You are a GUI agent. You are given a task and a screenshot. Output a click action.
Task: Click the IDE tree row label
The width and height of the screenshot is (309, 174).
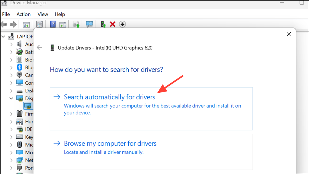(x=29, y=129)
